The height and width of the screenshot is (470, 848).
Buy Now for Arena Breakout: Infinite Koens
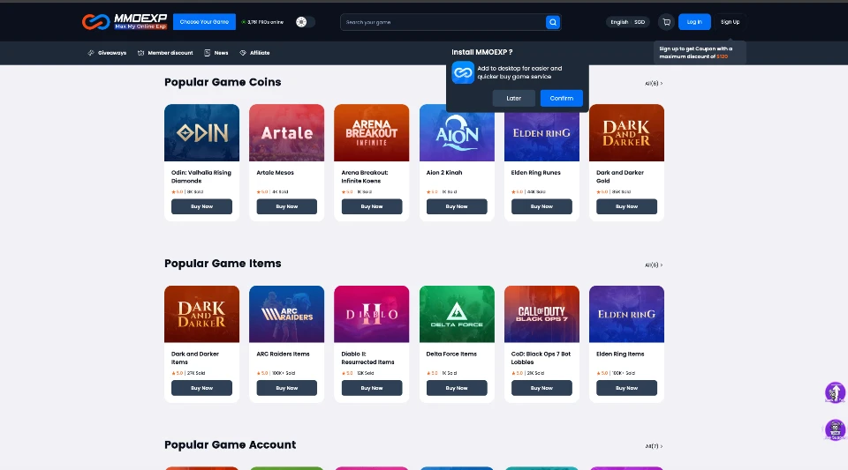click(372, 206)
